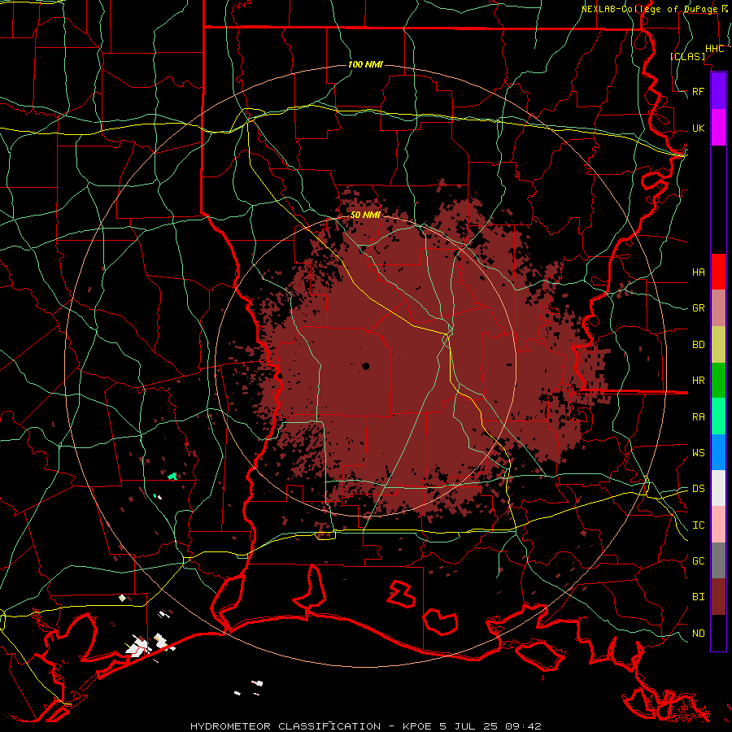732x732 pixels.
Task: Click the '50 NMI' range ring label
Action: click(x=365, y=216)
